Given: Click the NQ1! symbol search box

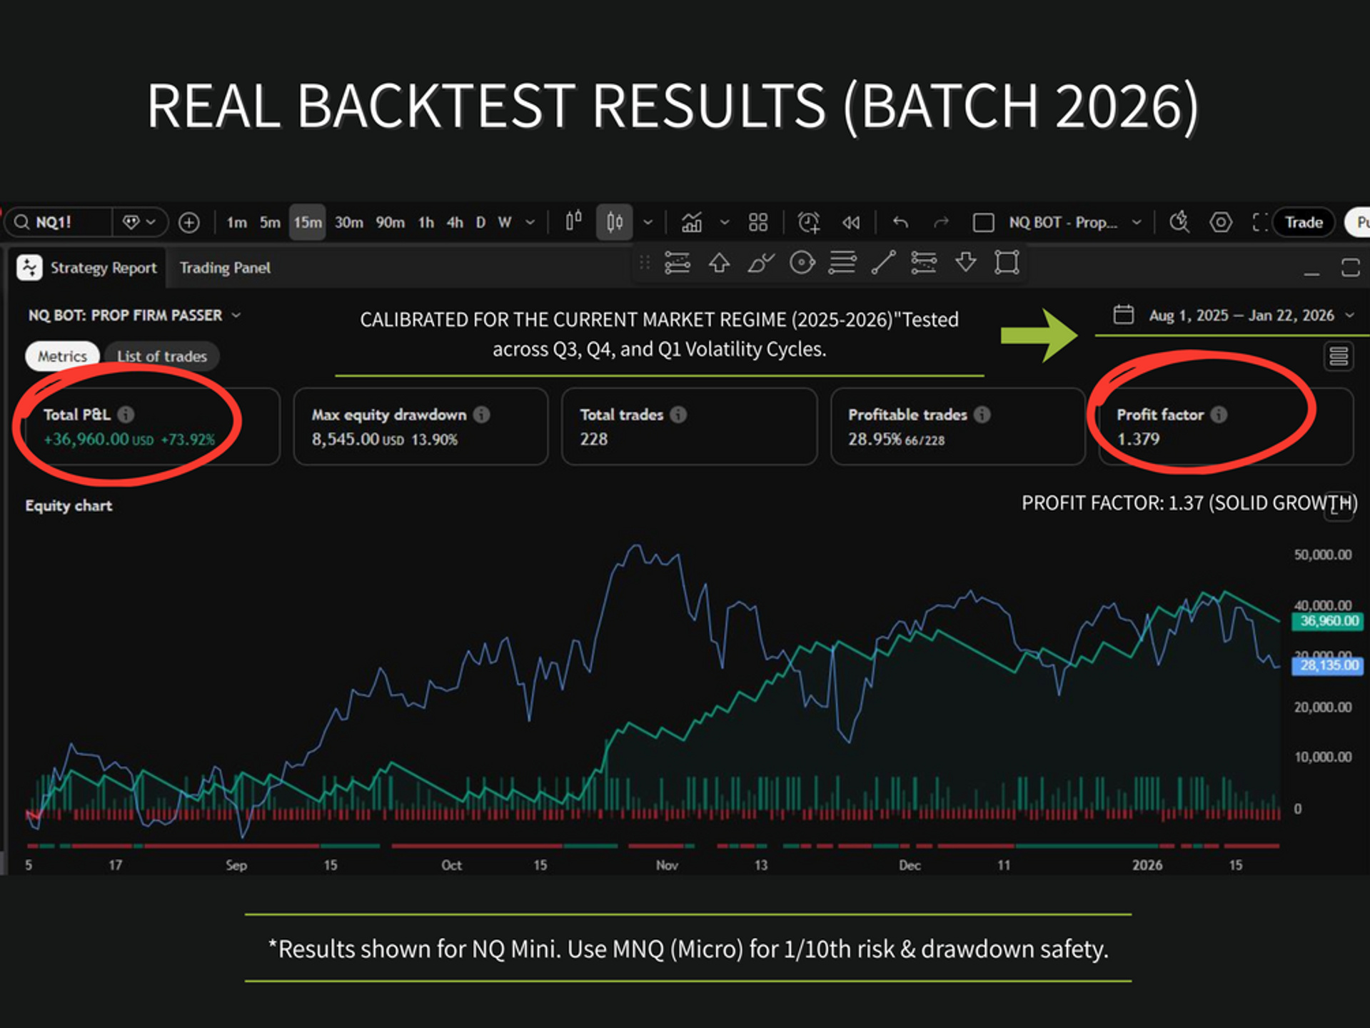Looking at the screenshot, I should pyautogui.click(x=59, y=222).
